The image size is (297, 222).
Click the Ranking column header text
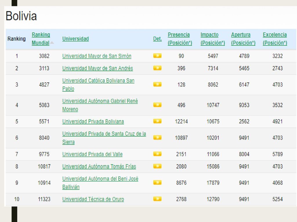tap(17, 39)
